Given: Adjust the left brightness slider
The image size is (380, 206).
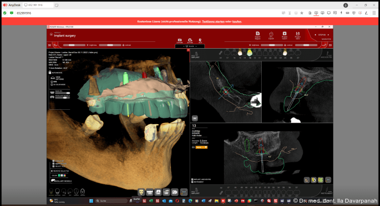Looking at the screenshot, I should pyautogui.click(x=72, y=45).
